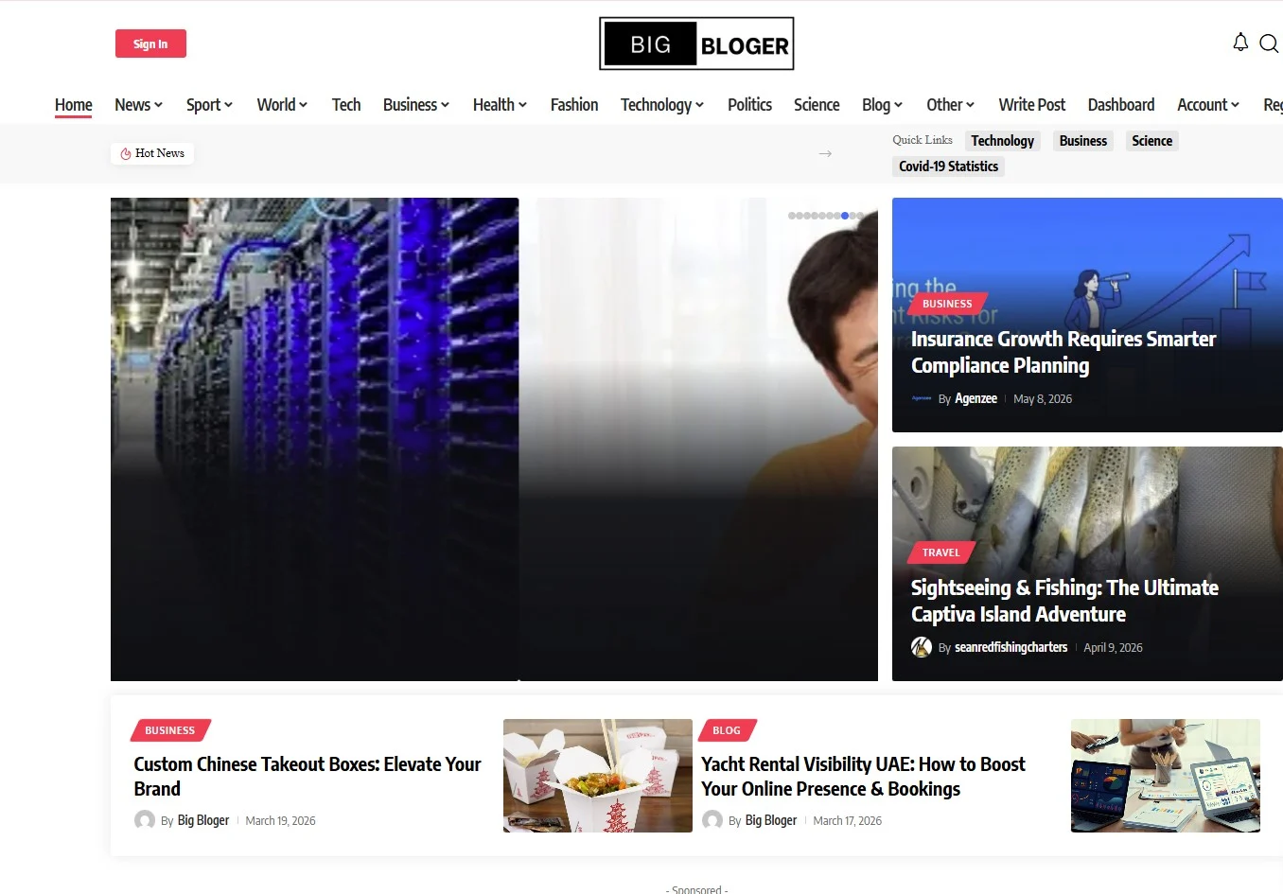Click the Covid-19 Statistics quick link
This screenshot has height=894, width=1283.
coord(949,167)
